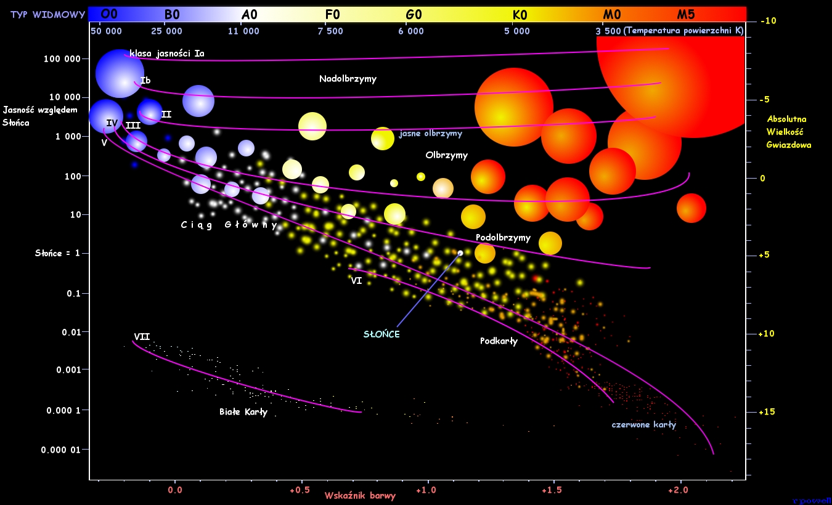Click the 'jasne olbrzymy' label

[x=430, y=133]
